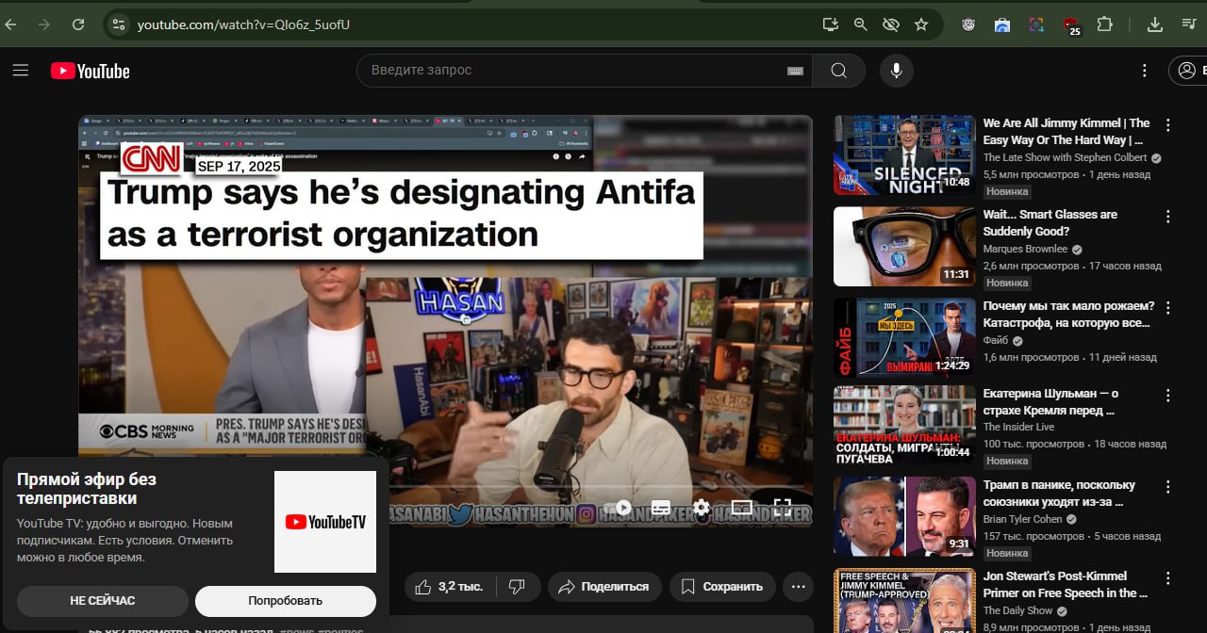
Task: Open the Jon Stewart Free Speech thumbnail
Action: point(903,600)
